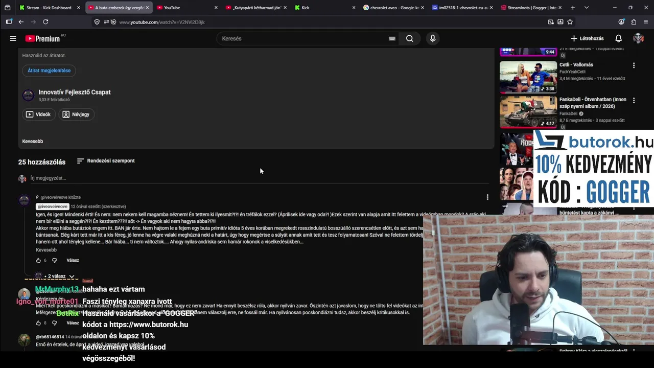Open the on-screen keyboard in the search box
This screenshot has width=654, height=368.
(x=392, y=38)
